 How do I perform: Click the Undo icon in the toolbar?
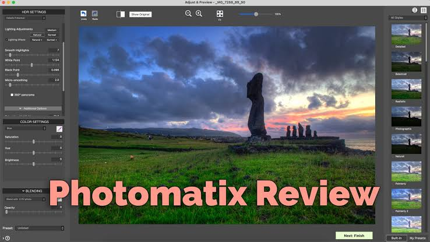click(83, 13)
